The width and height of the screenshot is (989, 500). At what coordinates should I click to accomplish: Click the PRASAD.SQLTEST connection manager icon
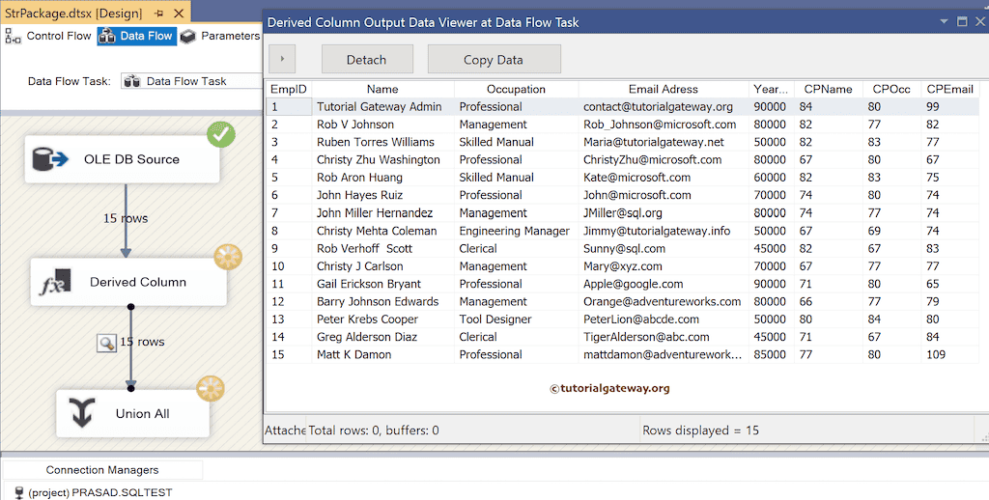point(18,492)
